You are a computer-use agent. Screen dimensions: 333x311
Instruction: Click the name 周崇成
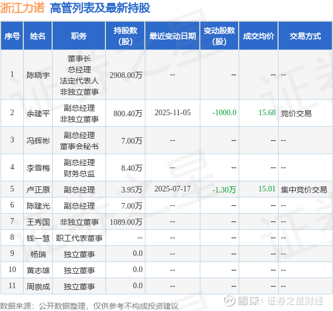pyautogui.click(x=38, y=287)
